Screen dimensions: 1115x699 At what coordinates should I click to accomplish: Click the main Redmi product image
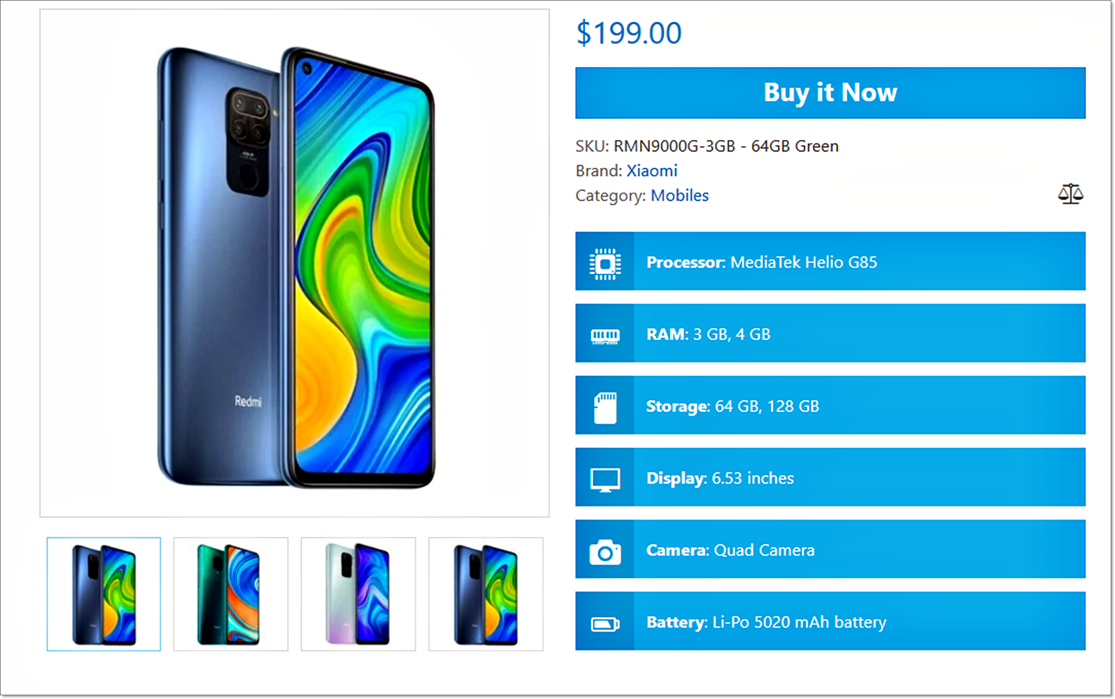(x=295, y=263)
